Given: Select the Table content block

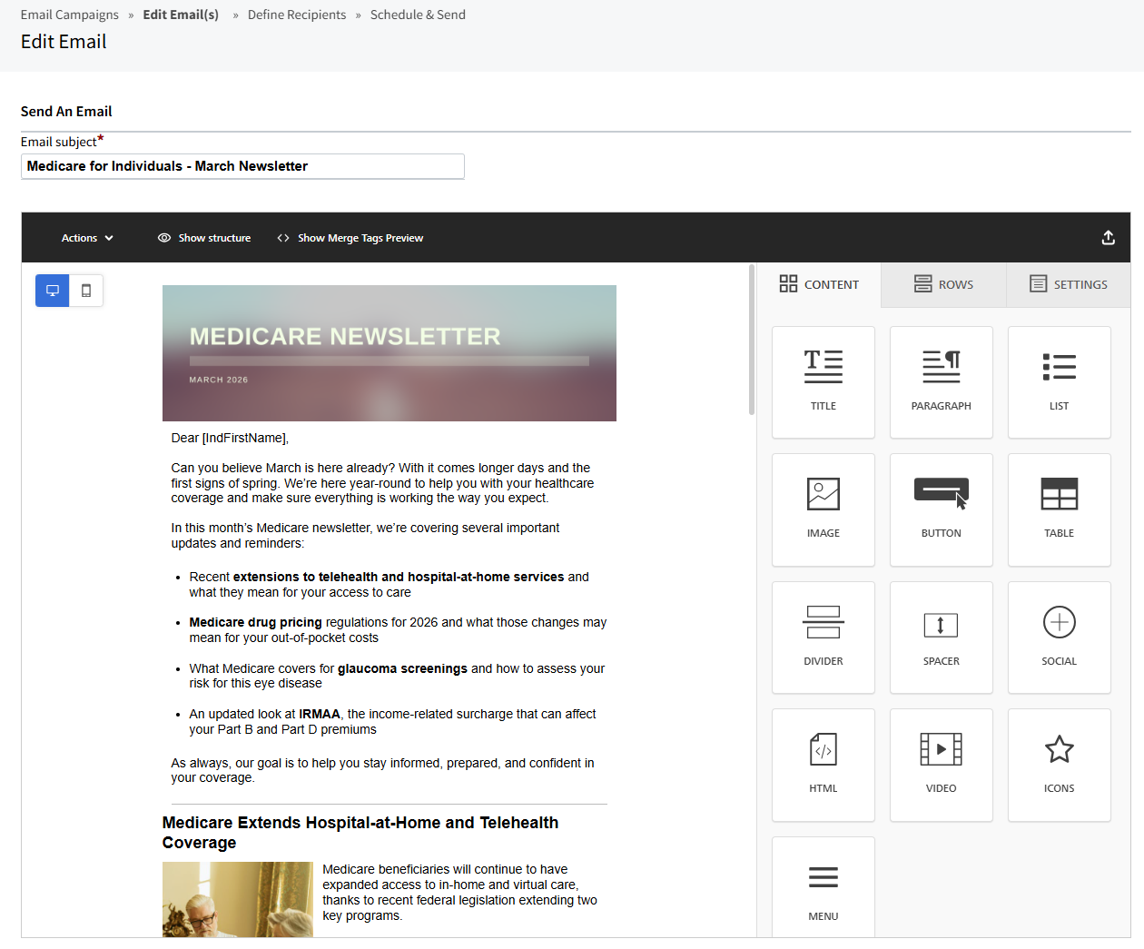Looking at the screenshot, I should [1059, 509].
